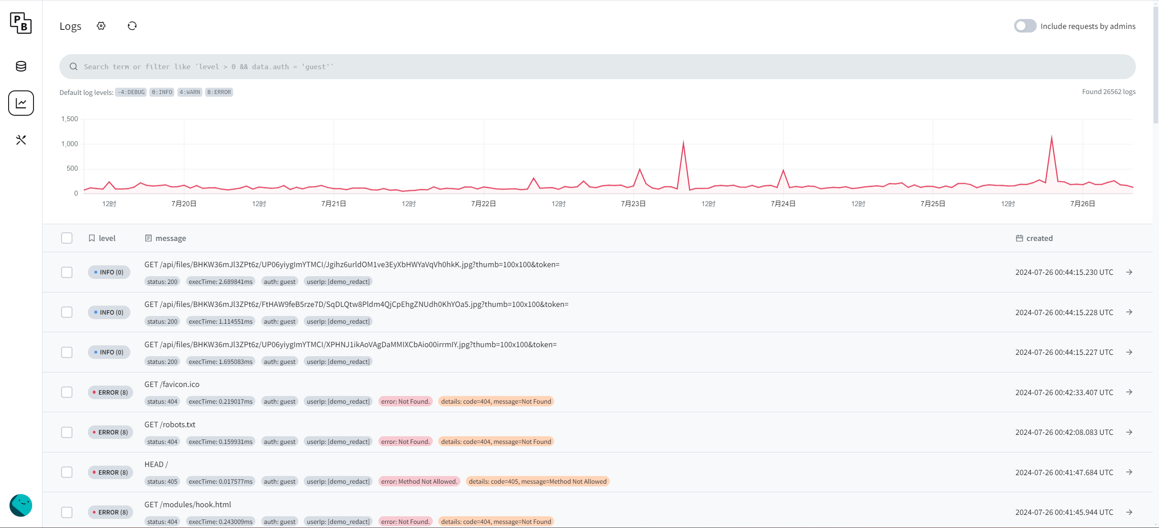Open details arrow for 00:44:15.228 log

point(1129,312)
